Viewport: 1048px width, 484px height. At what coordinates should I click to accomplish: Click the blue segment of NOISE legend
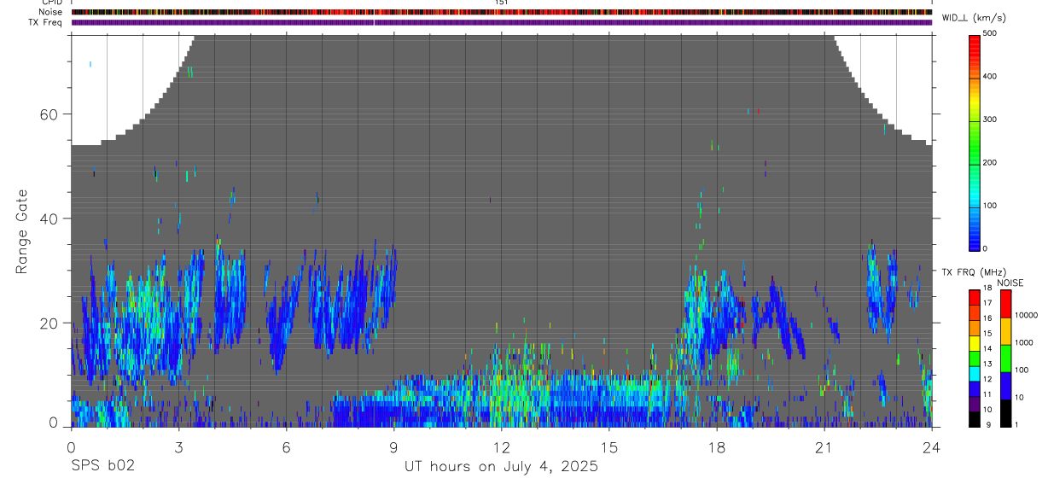click(1005, 386)
